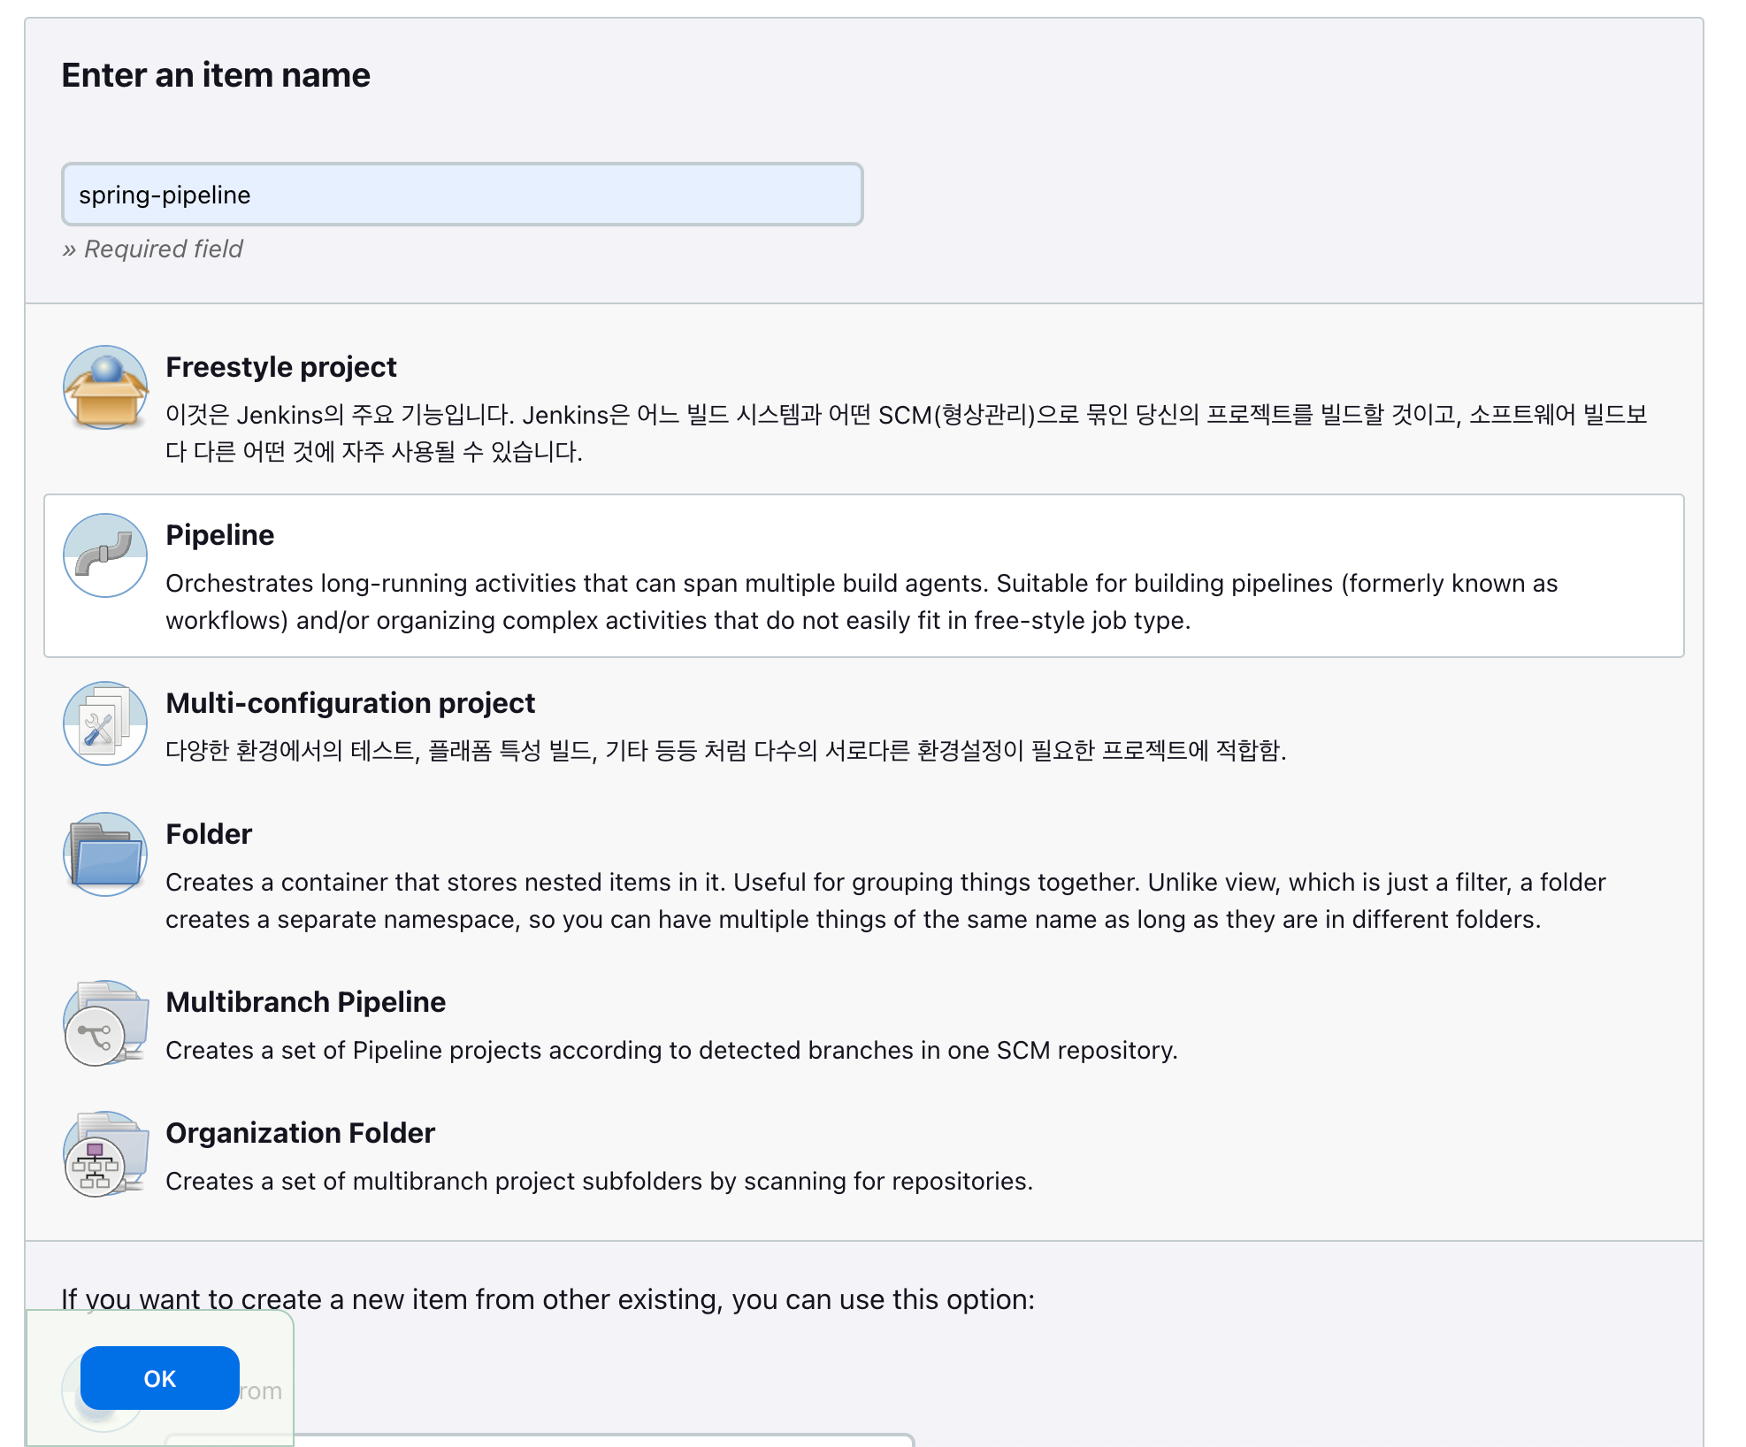Click Organization Folder scanning repositories description

[599, 1181]
